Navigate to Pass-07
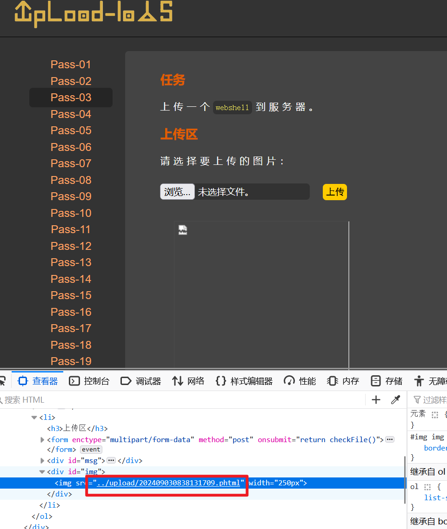447x529 pixels. click(71, 163)
